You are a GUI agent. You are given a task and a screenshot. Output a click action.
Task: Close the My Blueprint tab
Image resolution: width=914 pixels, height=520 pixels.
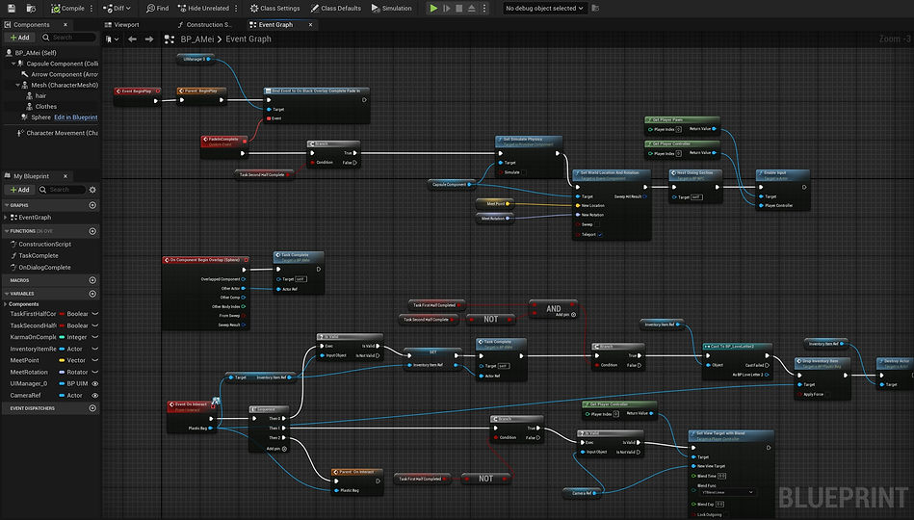[x=65, y=176]
